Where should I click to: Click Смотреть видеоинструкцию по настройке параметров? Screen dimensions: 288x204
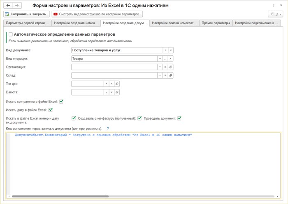tap(97, 14)
